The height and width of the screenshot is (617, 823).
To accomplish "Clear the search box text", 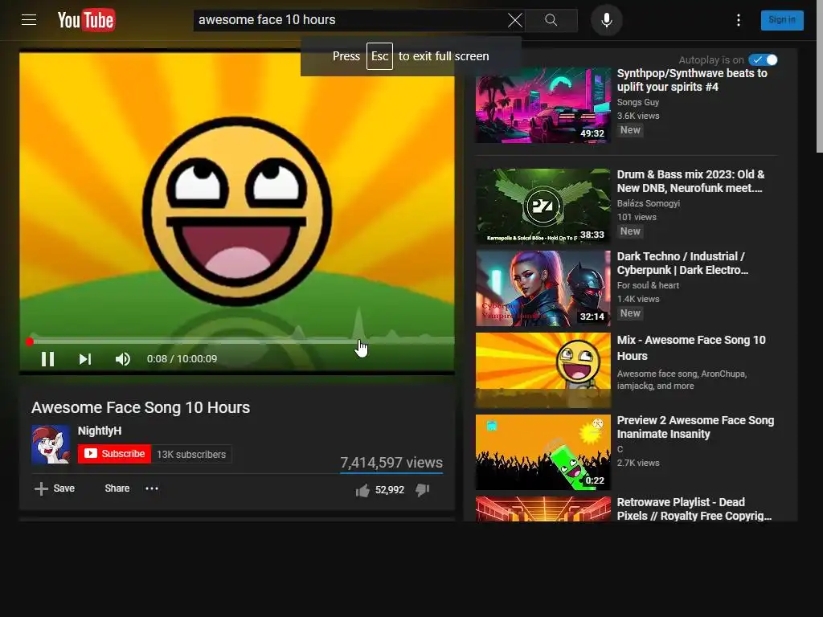I will tap(515, 20).
